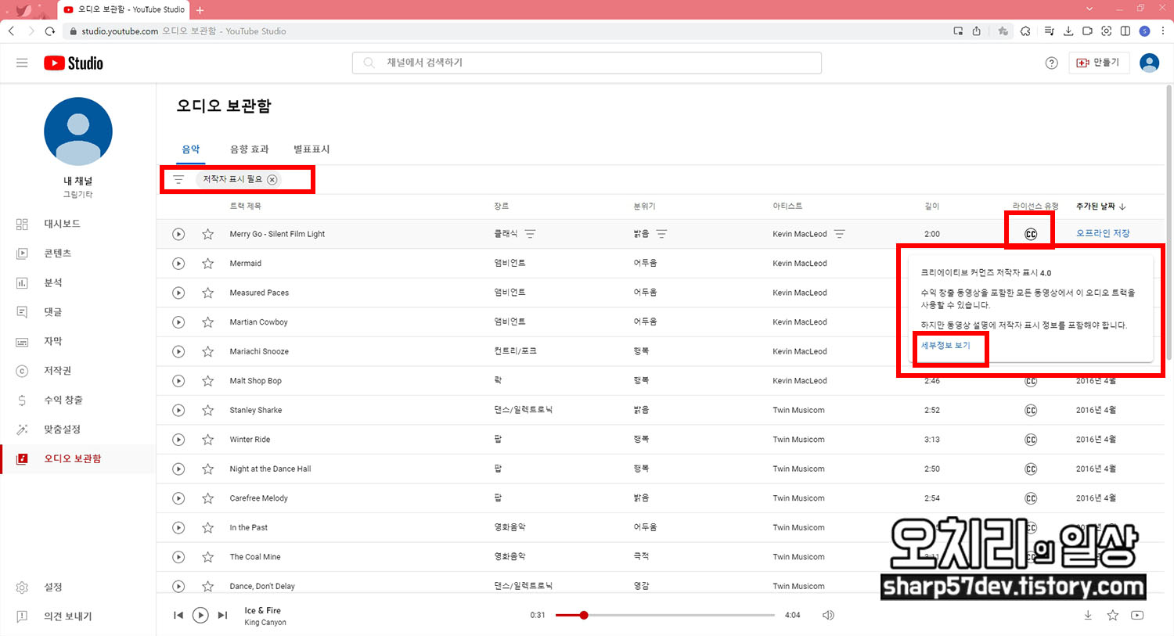
Task: Select 오디오 보관함 in the sidebar
Action: 78,458
